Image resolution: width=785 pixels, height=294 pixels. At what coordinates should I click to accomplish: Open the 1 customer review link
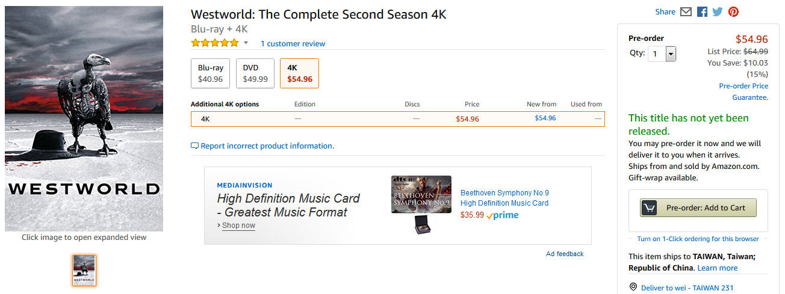click(x=293, y=44)
